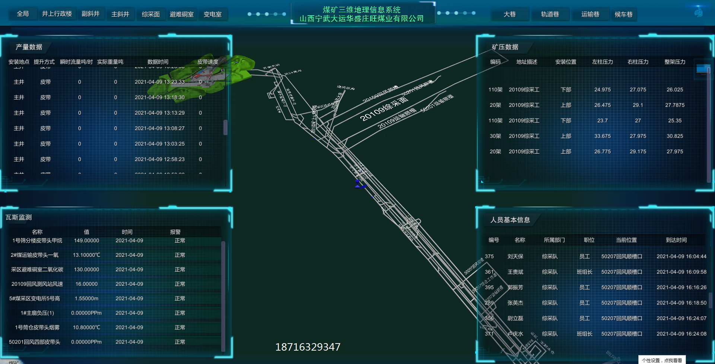
Task: Select employee 刘天保 row
Action: (x=595, y=256)
